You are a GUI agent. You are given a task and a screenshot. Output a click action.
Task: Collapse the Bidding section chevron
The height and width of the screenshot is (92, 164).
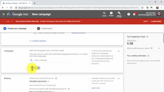[119, 78]
